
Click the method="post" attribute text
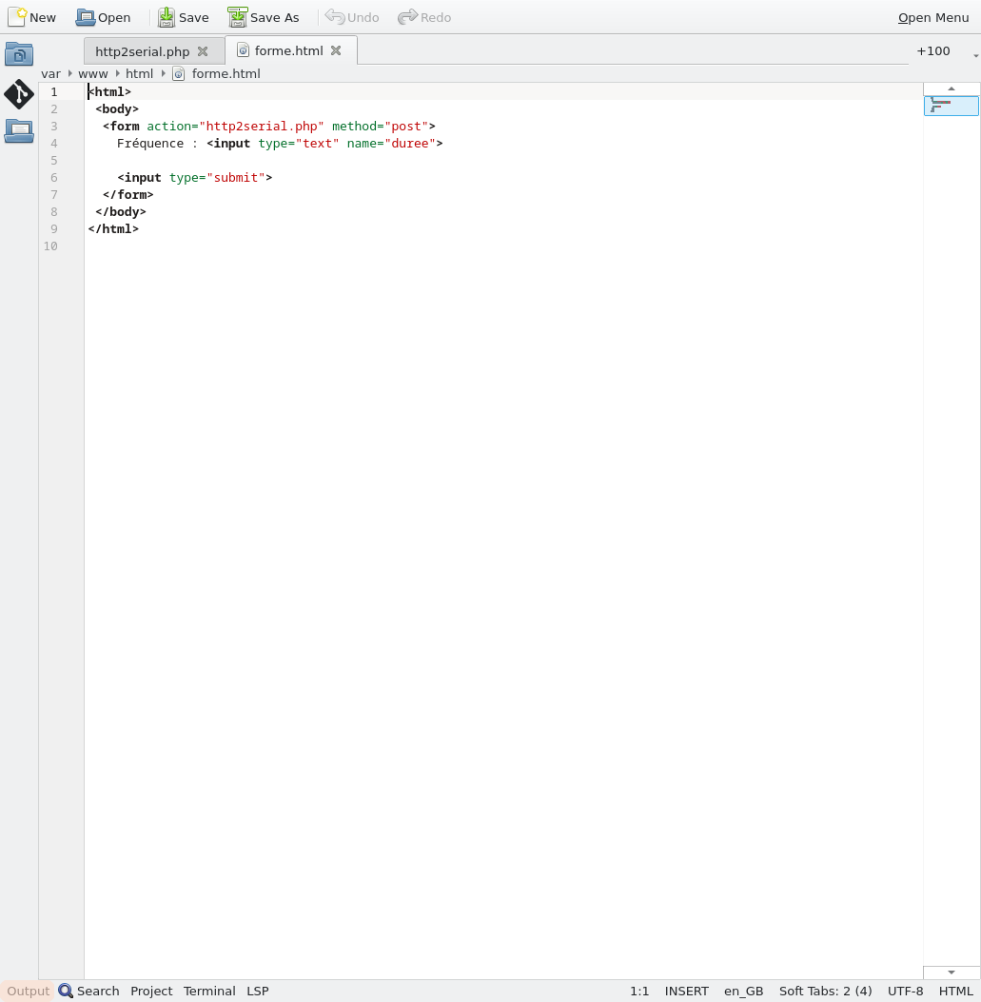[x=380, y=127]
